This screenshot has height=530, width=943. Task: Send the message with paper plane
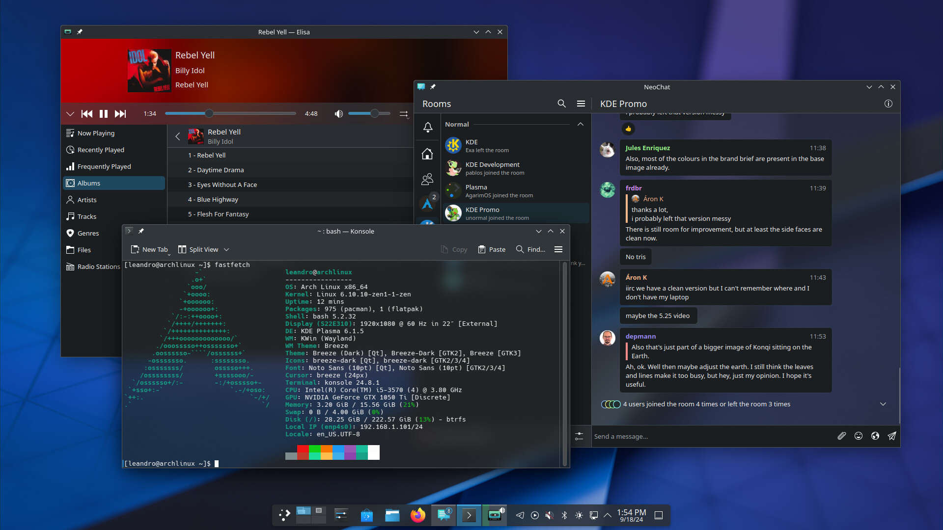[x=892, y=436]
